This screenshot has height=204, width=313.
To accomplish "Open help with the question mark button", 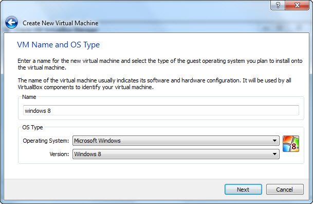I will 278,5.
